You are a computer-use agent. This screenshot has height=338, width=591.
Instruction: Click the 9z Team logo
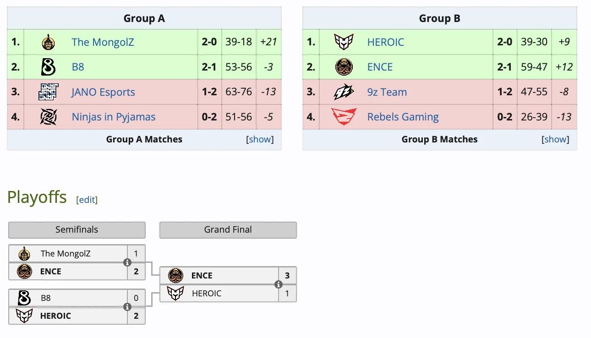[344, 92]
